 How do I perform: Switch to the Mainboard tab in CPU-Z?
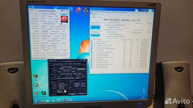point(56,64)
